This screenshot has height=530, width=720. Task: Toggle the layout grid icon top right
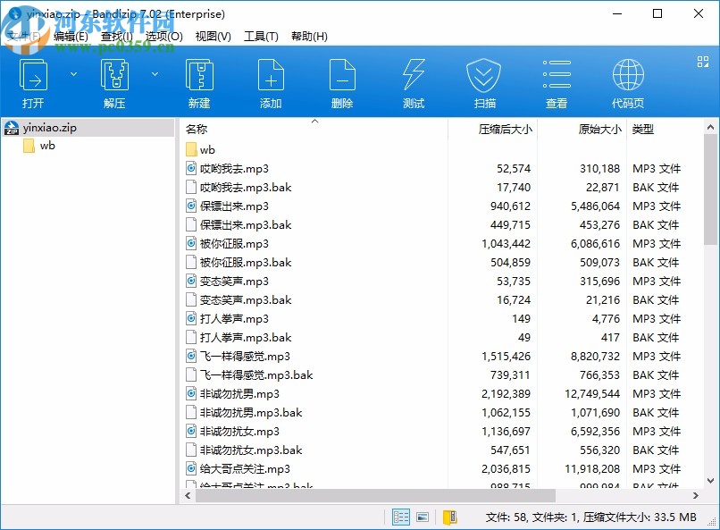coord(701,63)
